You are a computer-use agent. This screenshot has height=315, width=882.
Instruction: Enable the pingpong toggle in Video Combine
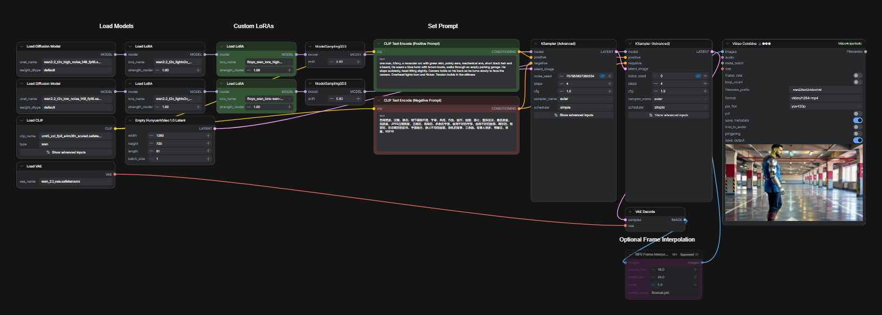(858, 133)
